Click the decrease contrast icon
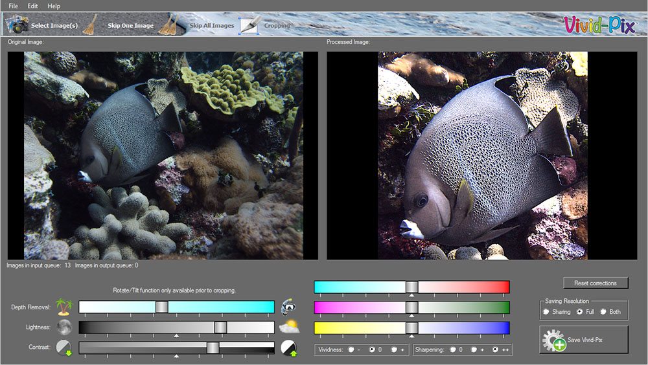This screenshot has height=365, width=648. pos(64,348)
